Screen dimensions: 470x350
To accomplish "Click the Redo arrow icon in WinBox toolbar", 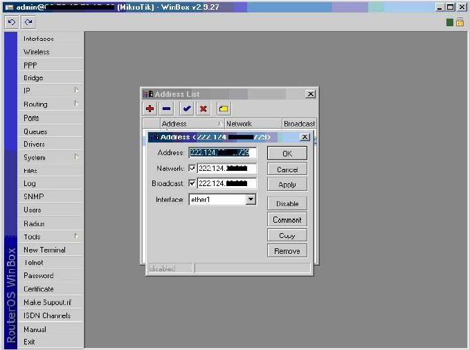I will click(x=28, y=22).
